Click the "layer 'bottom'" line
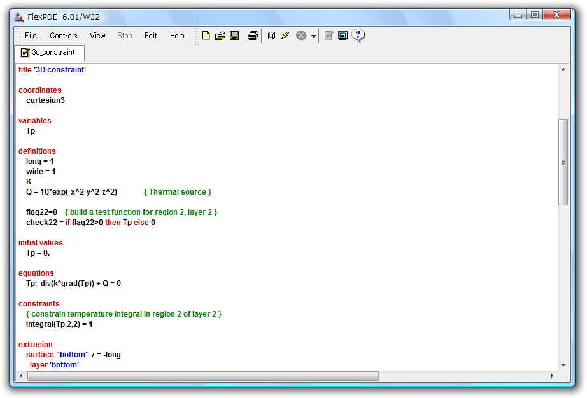Image resolution: width=587 pixels, height=398 pixels. click(x=54, y=365)
